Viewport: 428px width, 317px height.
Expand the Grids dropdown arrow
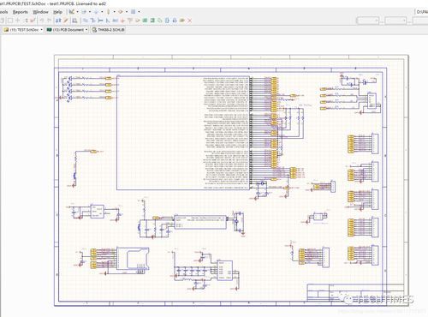point(139,12)
